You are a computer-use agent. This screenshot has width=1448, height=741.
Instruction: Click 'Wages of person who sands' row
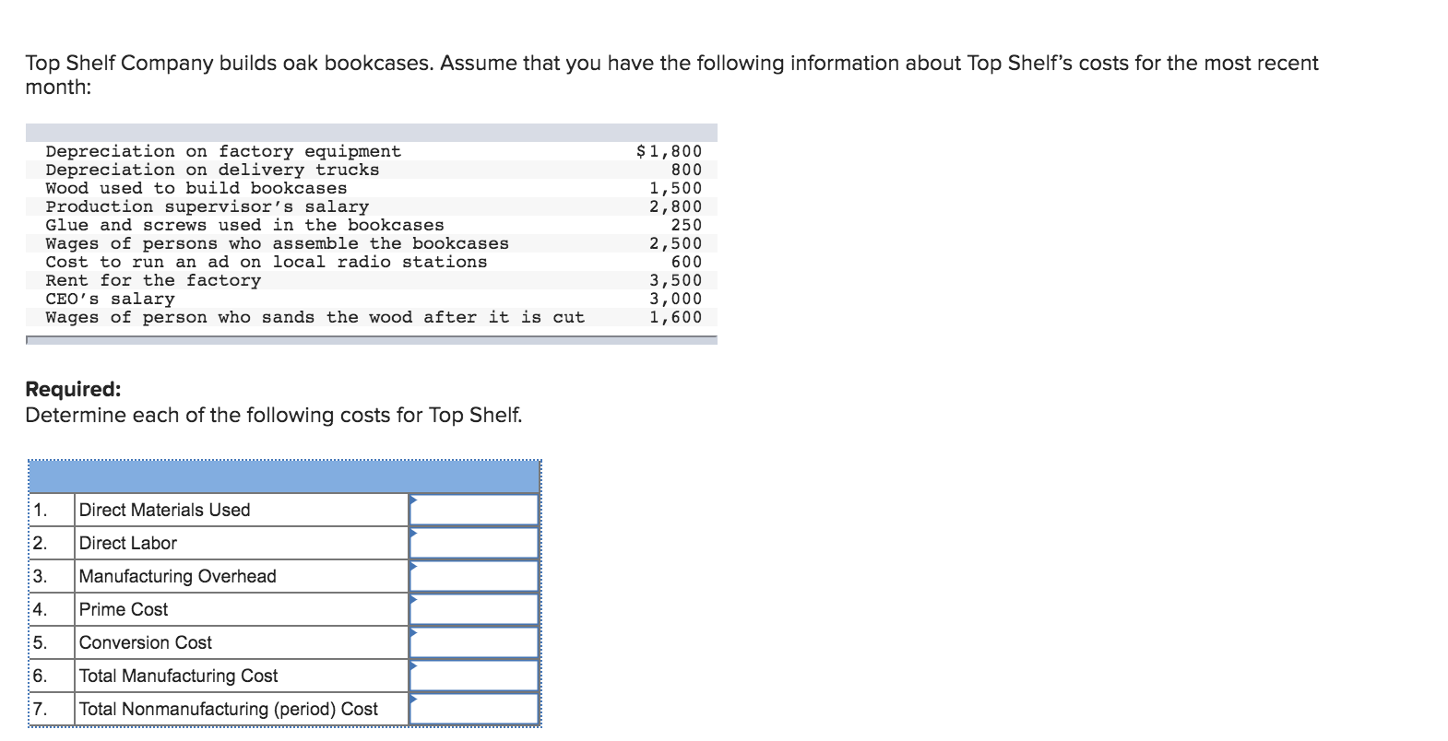click(315, 317)
